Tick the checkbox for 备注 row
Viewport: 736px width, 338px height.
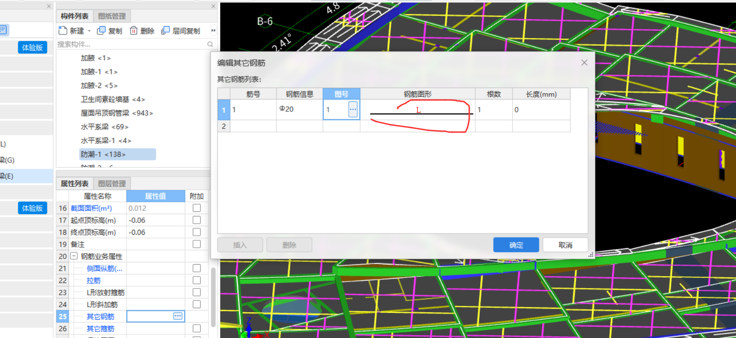pyautogui.click(x=197, y=244)
